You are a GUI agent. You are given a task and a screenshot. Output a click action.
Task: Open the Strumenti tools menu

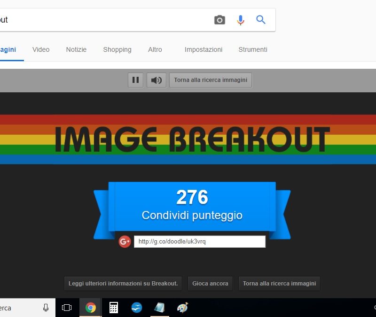coord(253,49)
